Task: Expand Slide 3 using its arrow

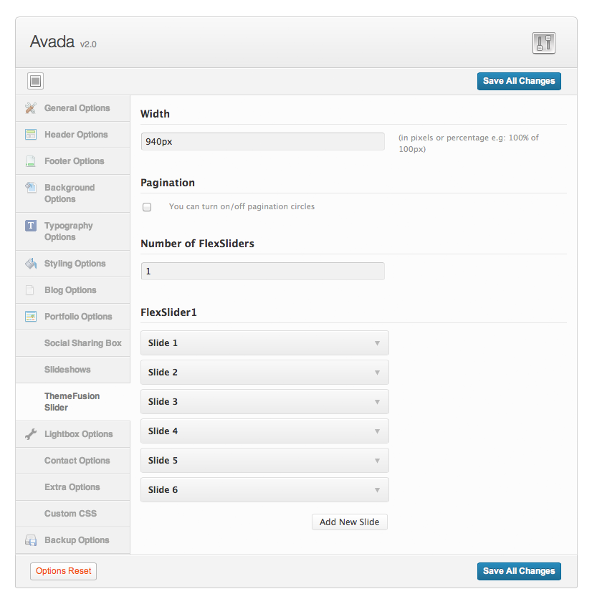Action: 377,402
